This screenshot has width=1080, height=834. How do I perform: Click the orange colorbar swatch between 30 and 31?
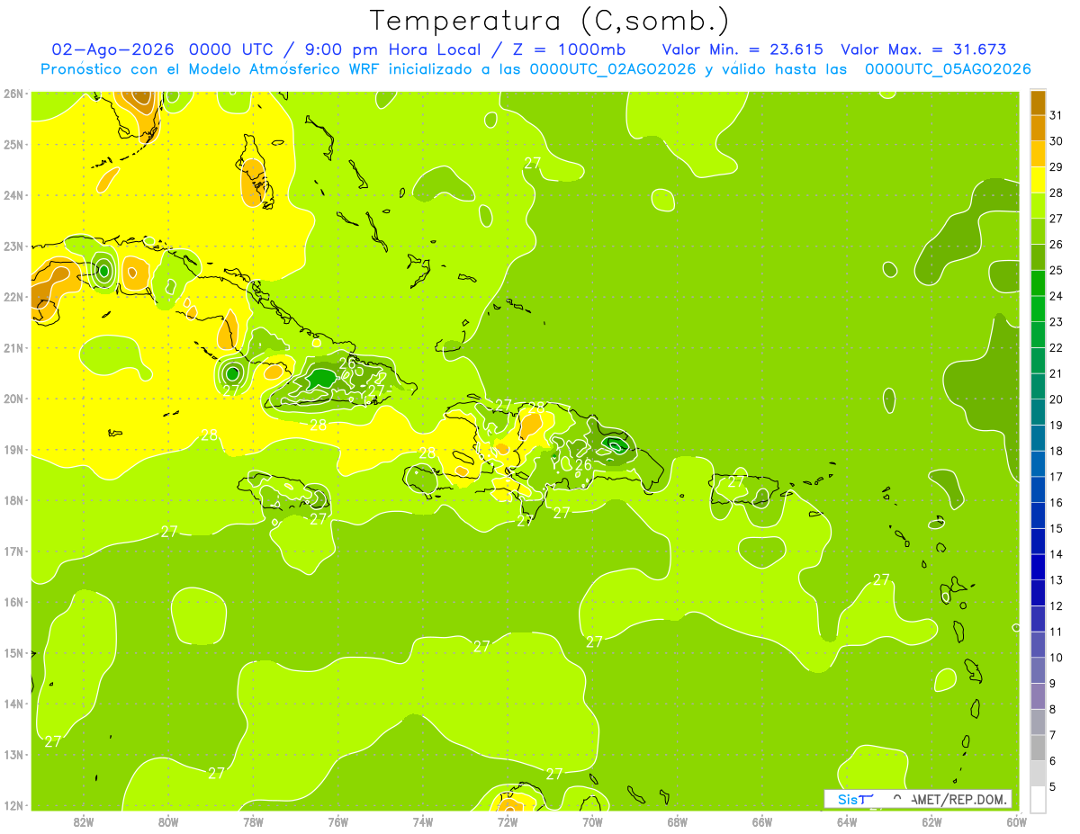pyautogui.click(x=1038, y=128)
